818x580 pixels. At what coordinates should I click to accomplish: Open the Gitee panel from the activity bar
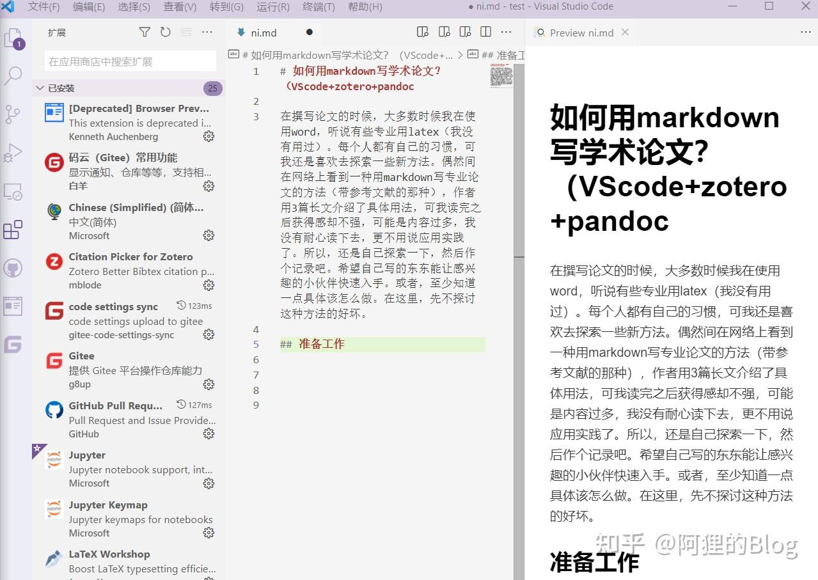pos(14,345)
